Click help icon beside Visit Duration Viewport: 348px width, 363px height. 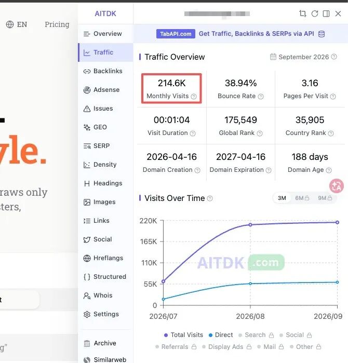[193, 133]
